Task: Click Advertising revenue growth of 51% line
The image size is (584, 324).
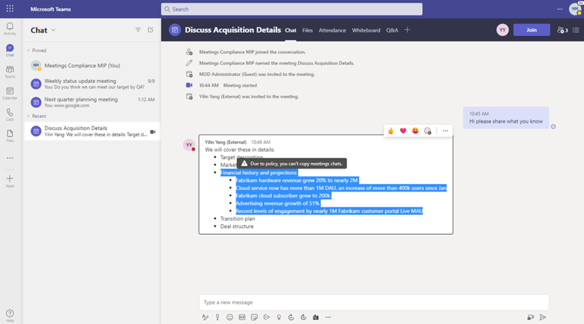Action: [278, 204]
